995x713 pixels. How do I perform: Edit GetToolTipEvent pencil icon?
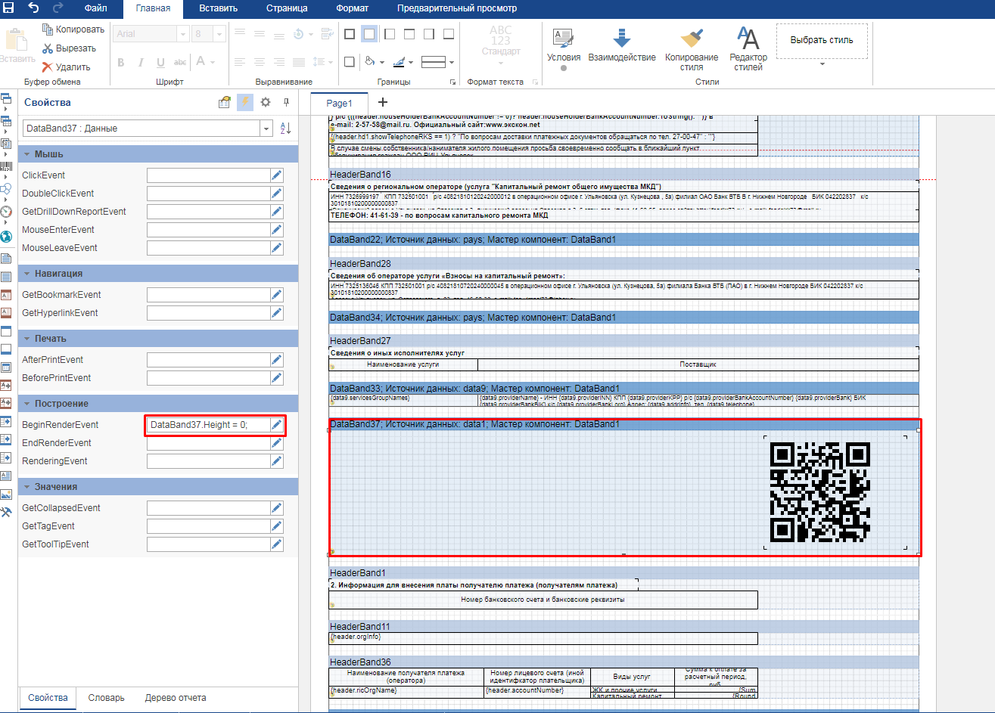pos(277,544)
